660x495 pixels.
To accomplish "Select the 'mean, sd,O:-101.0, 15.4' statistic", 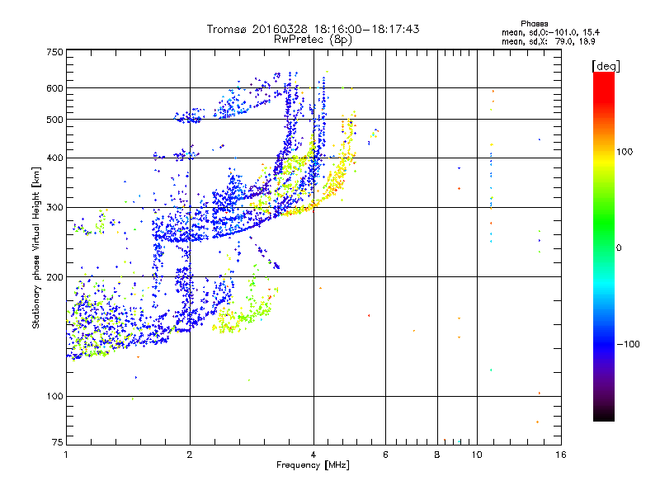I will (550, 33).
